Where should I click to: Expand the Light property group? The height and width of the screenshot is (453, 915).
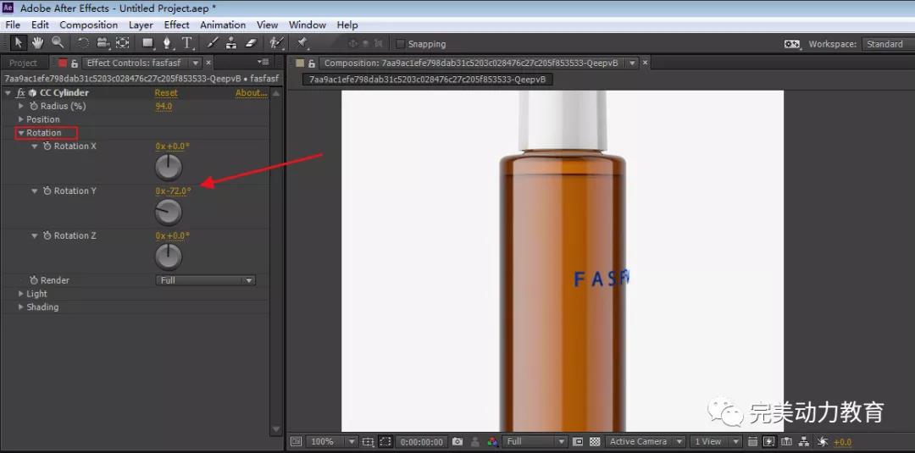click(x=21, y=294)
